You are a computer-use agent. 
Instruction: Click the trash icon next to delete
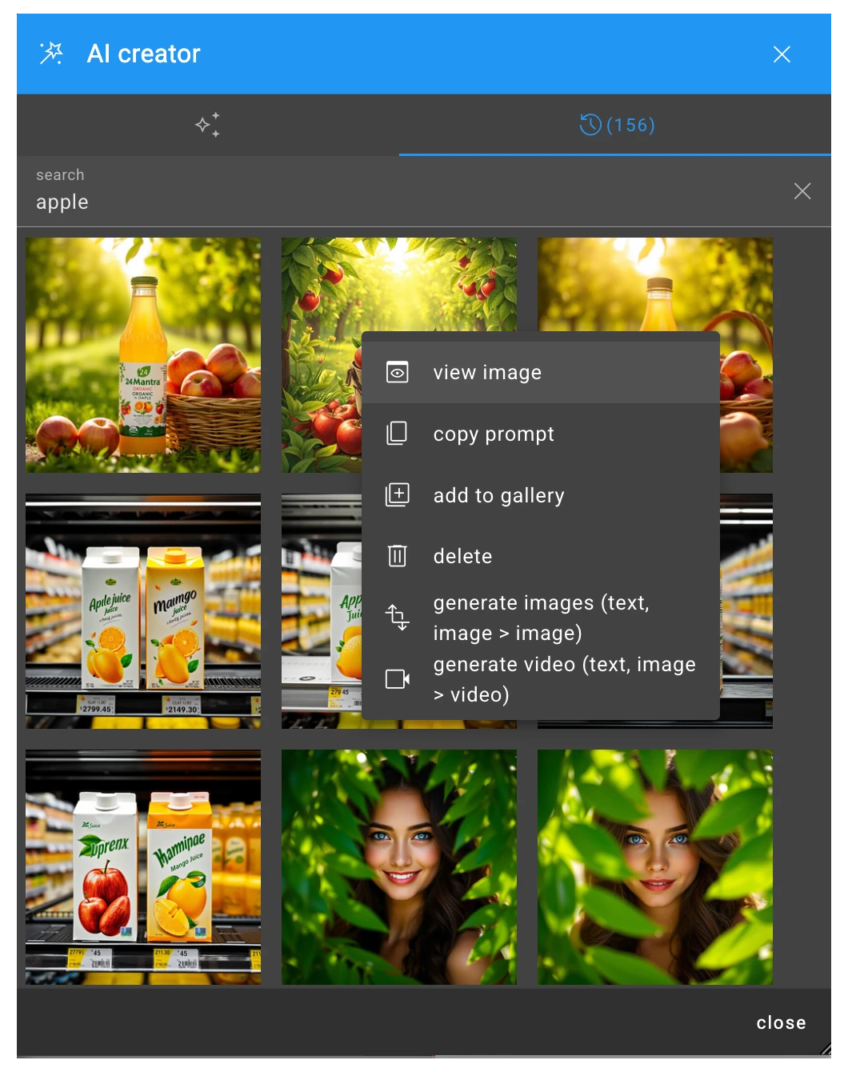(x=398, y=555)
